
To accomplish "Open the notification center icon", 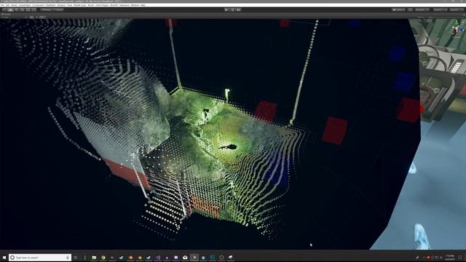I will tap(460, 258).
